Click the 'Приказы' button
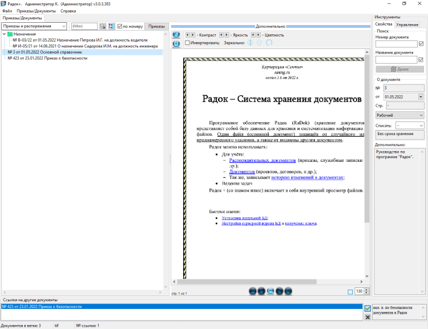Screen dimensions: 428x329 click(x=157, y=26)
